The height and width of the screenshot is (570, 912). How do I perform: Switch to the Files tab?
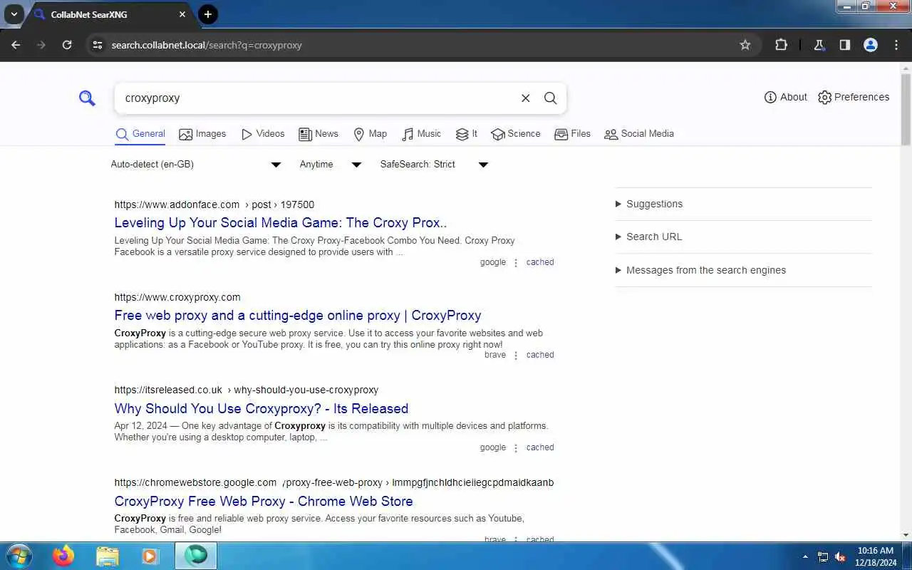click(x=572, y=134)
